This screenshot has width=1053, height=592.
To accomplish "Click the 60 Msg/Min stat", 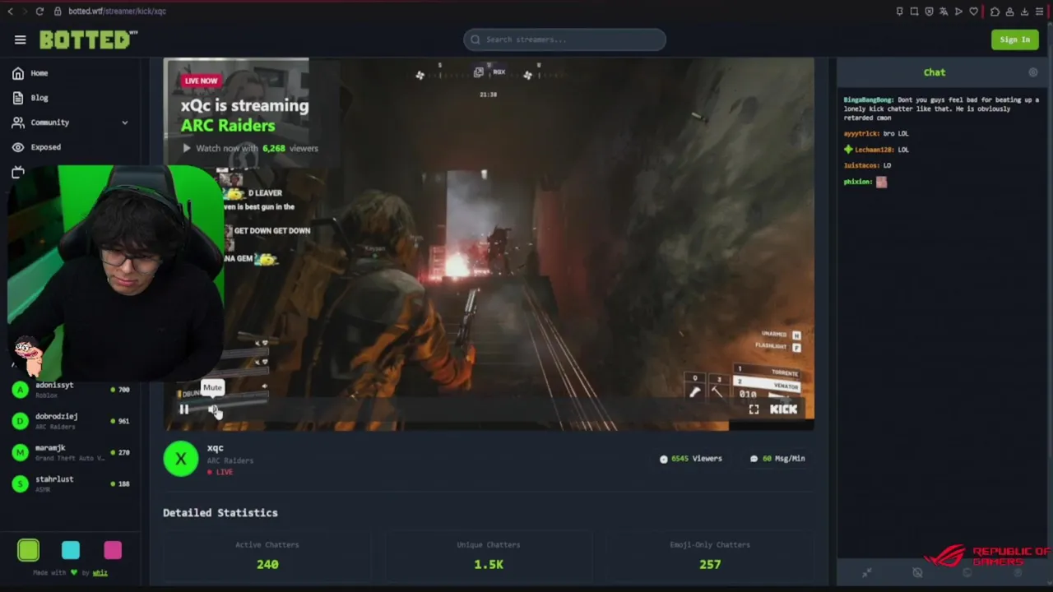I will pos(777,459).
